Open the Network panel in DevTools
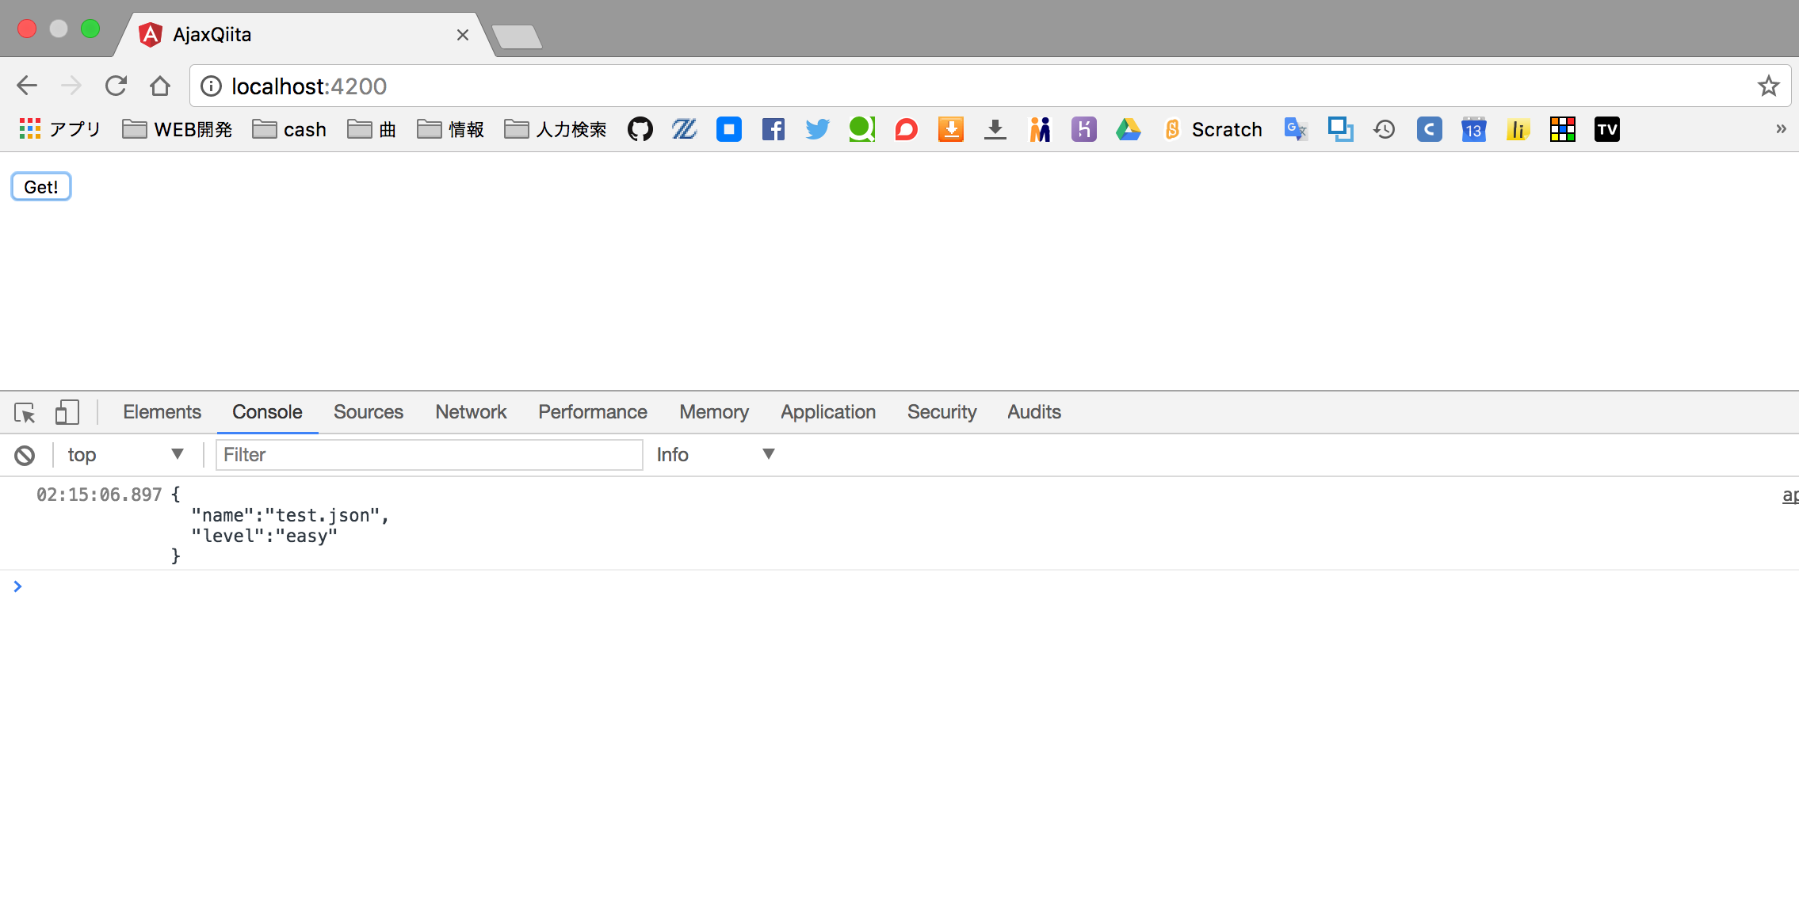 tap(471, 411)
